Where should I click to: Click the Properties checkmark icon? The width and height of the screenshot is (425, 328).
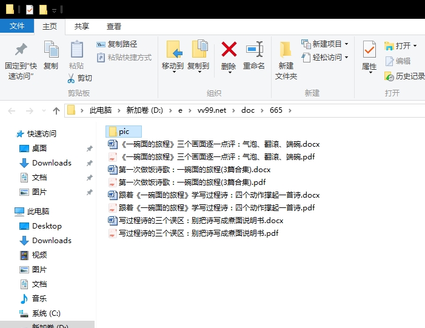click(x=369, y=49)
